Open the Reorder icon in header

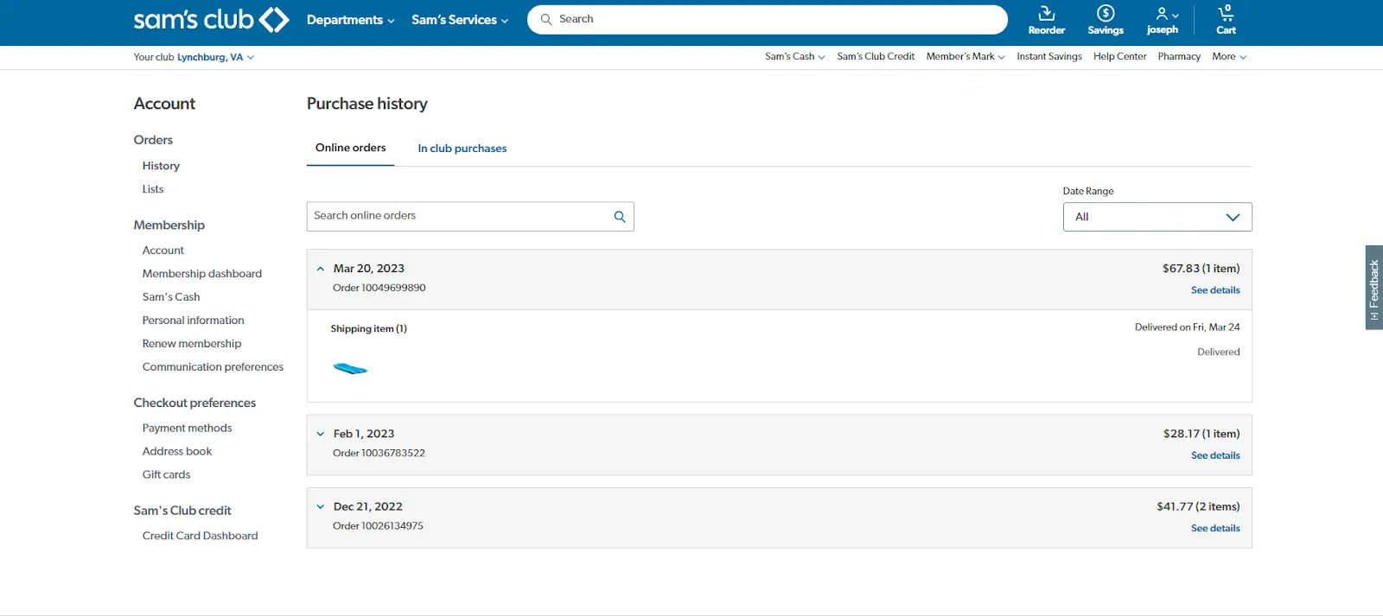(1046, 20)
